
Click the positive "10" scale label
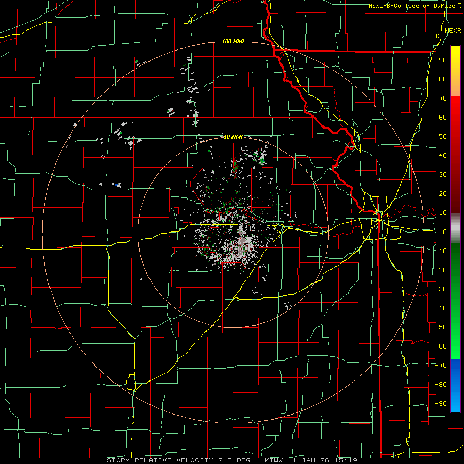443,213
